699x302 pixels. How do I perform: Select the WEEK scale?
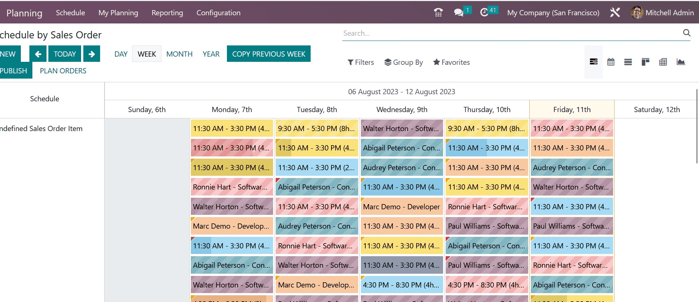[147, 54]
